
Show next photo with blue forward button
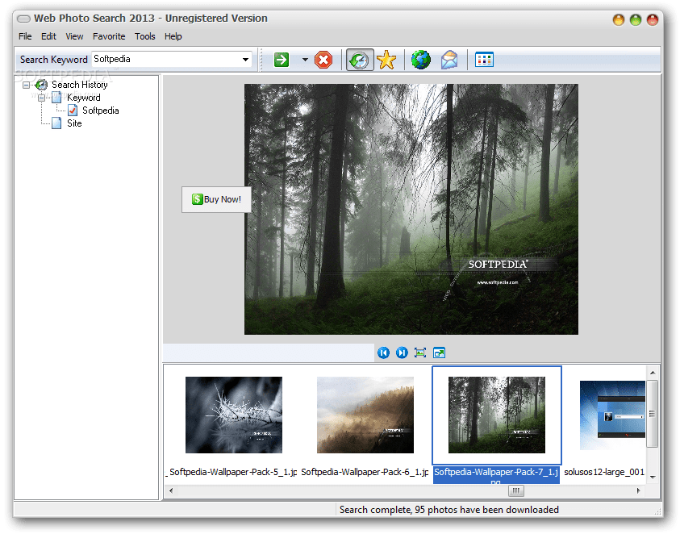click(402, 353)
